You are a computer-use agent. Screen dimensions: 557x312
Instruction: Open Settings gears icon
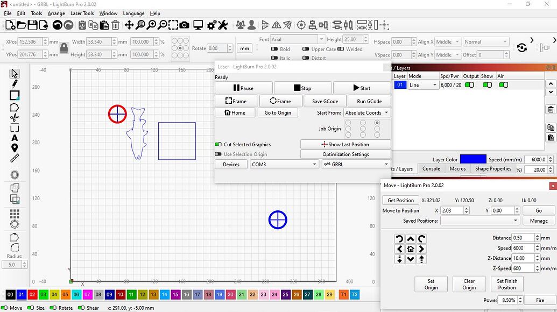(211, 25)
